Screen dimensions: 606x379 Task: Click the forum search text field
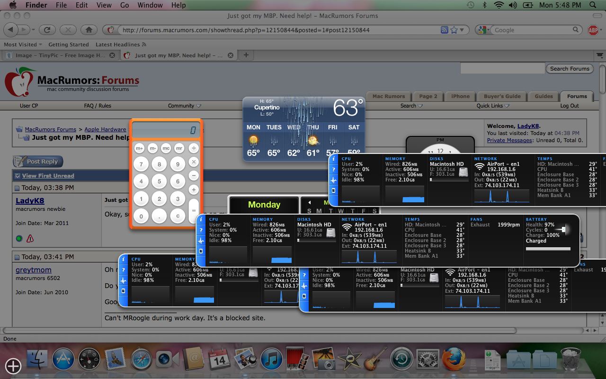[x=502, y=69]
